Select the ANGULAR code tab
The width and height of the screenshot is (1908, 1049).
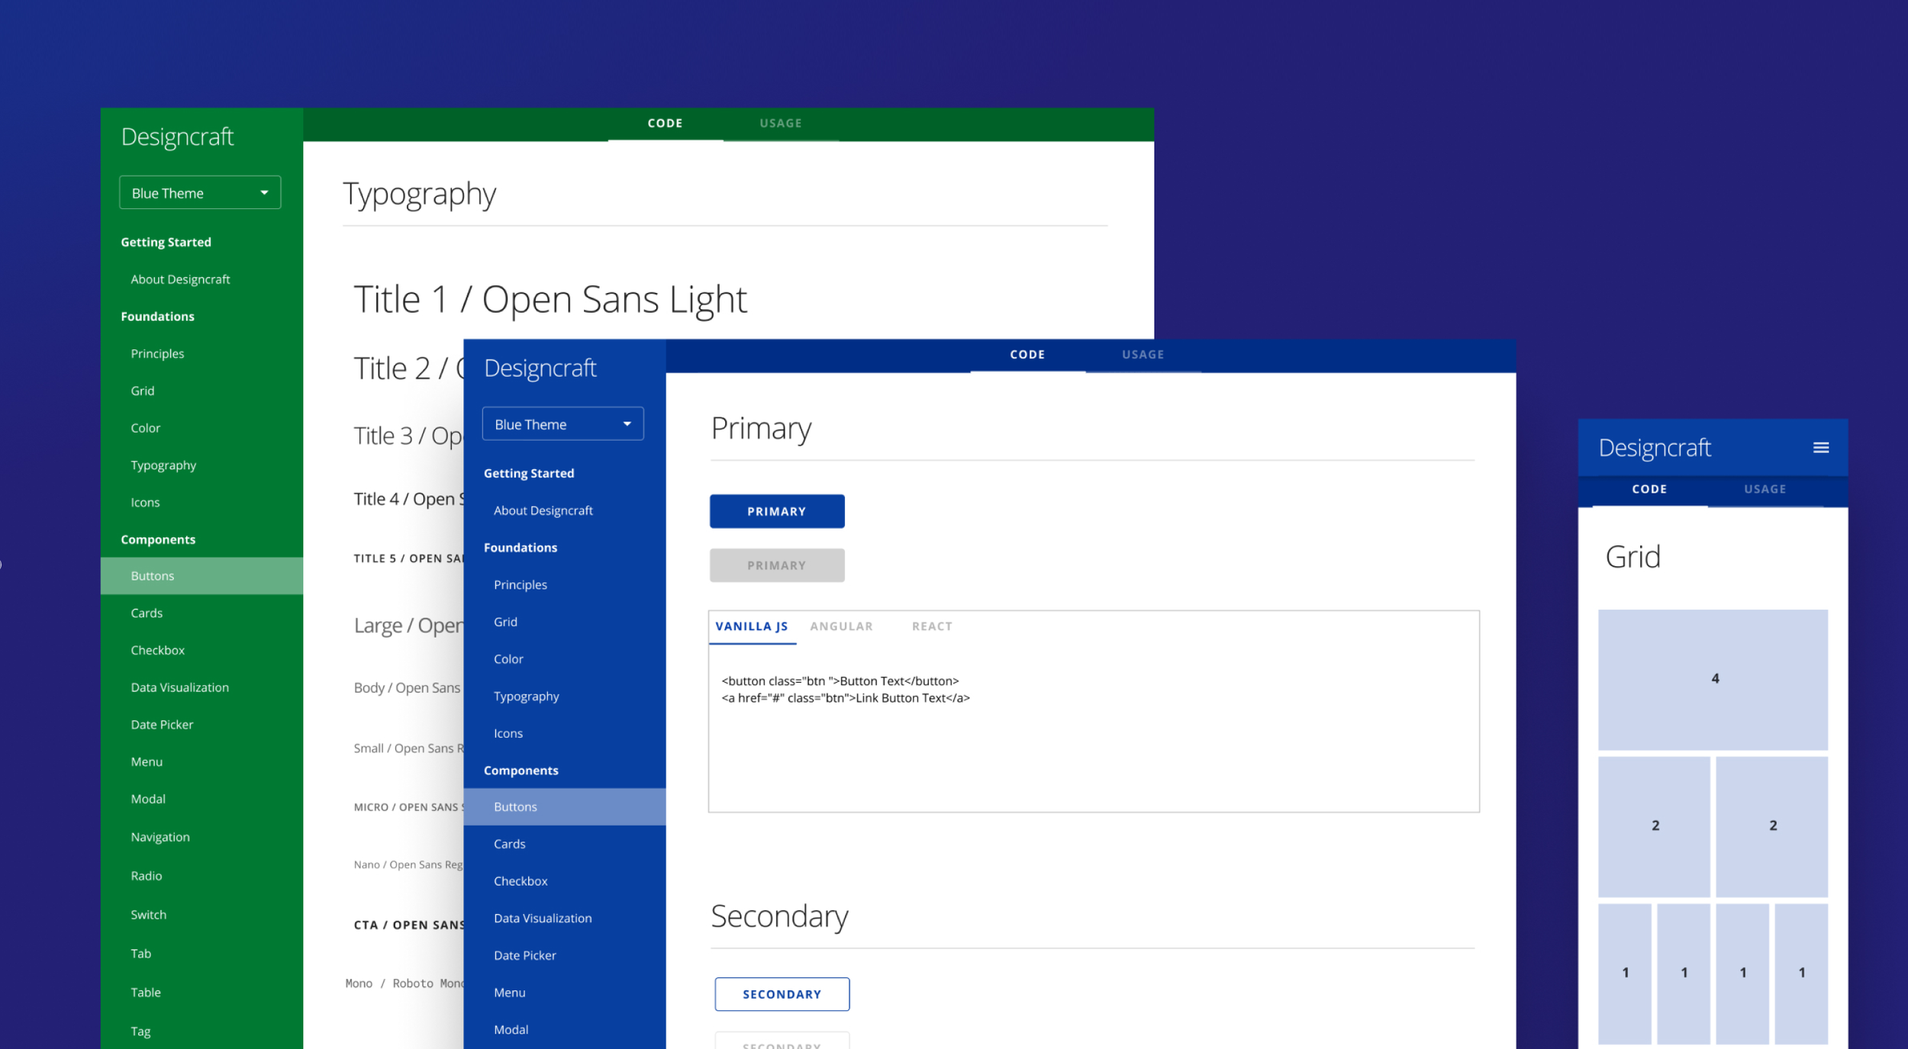click(841, 626)
